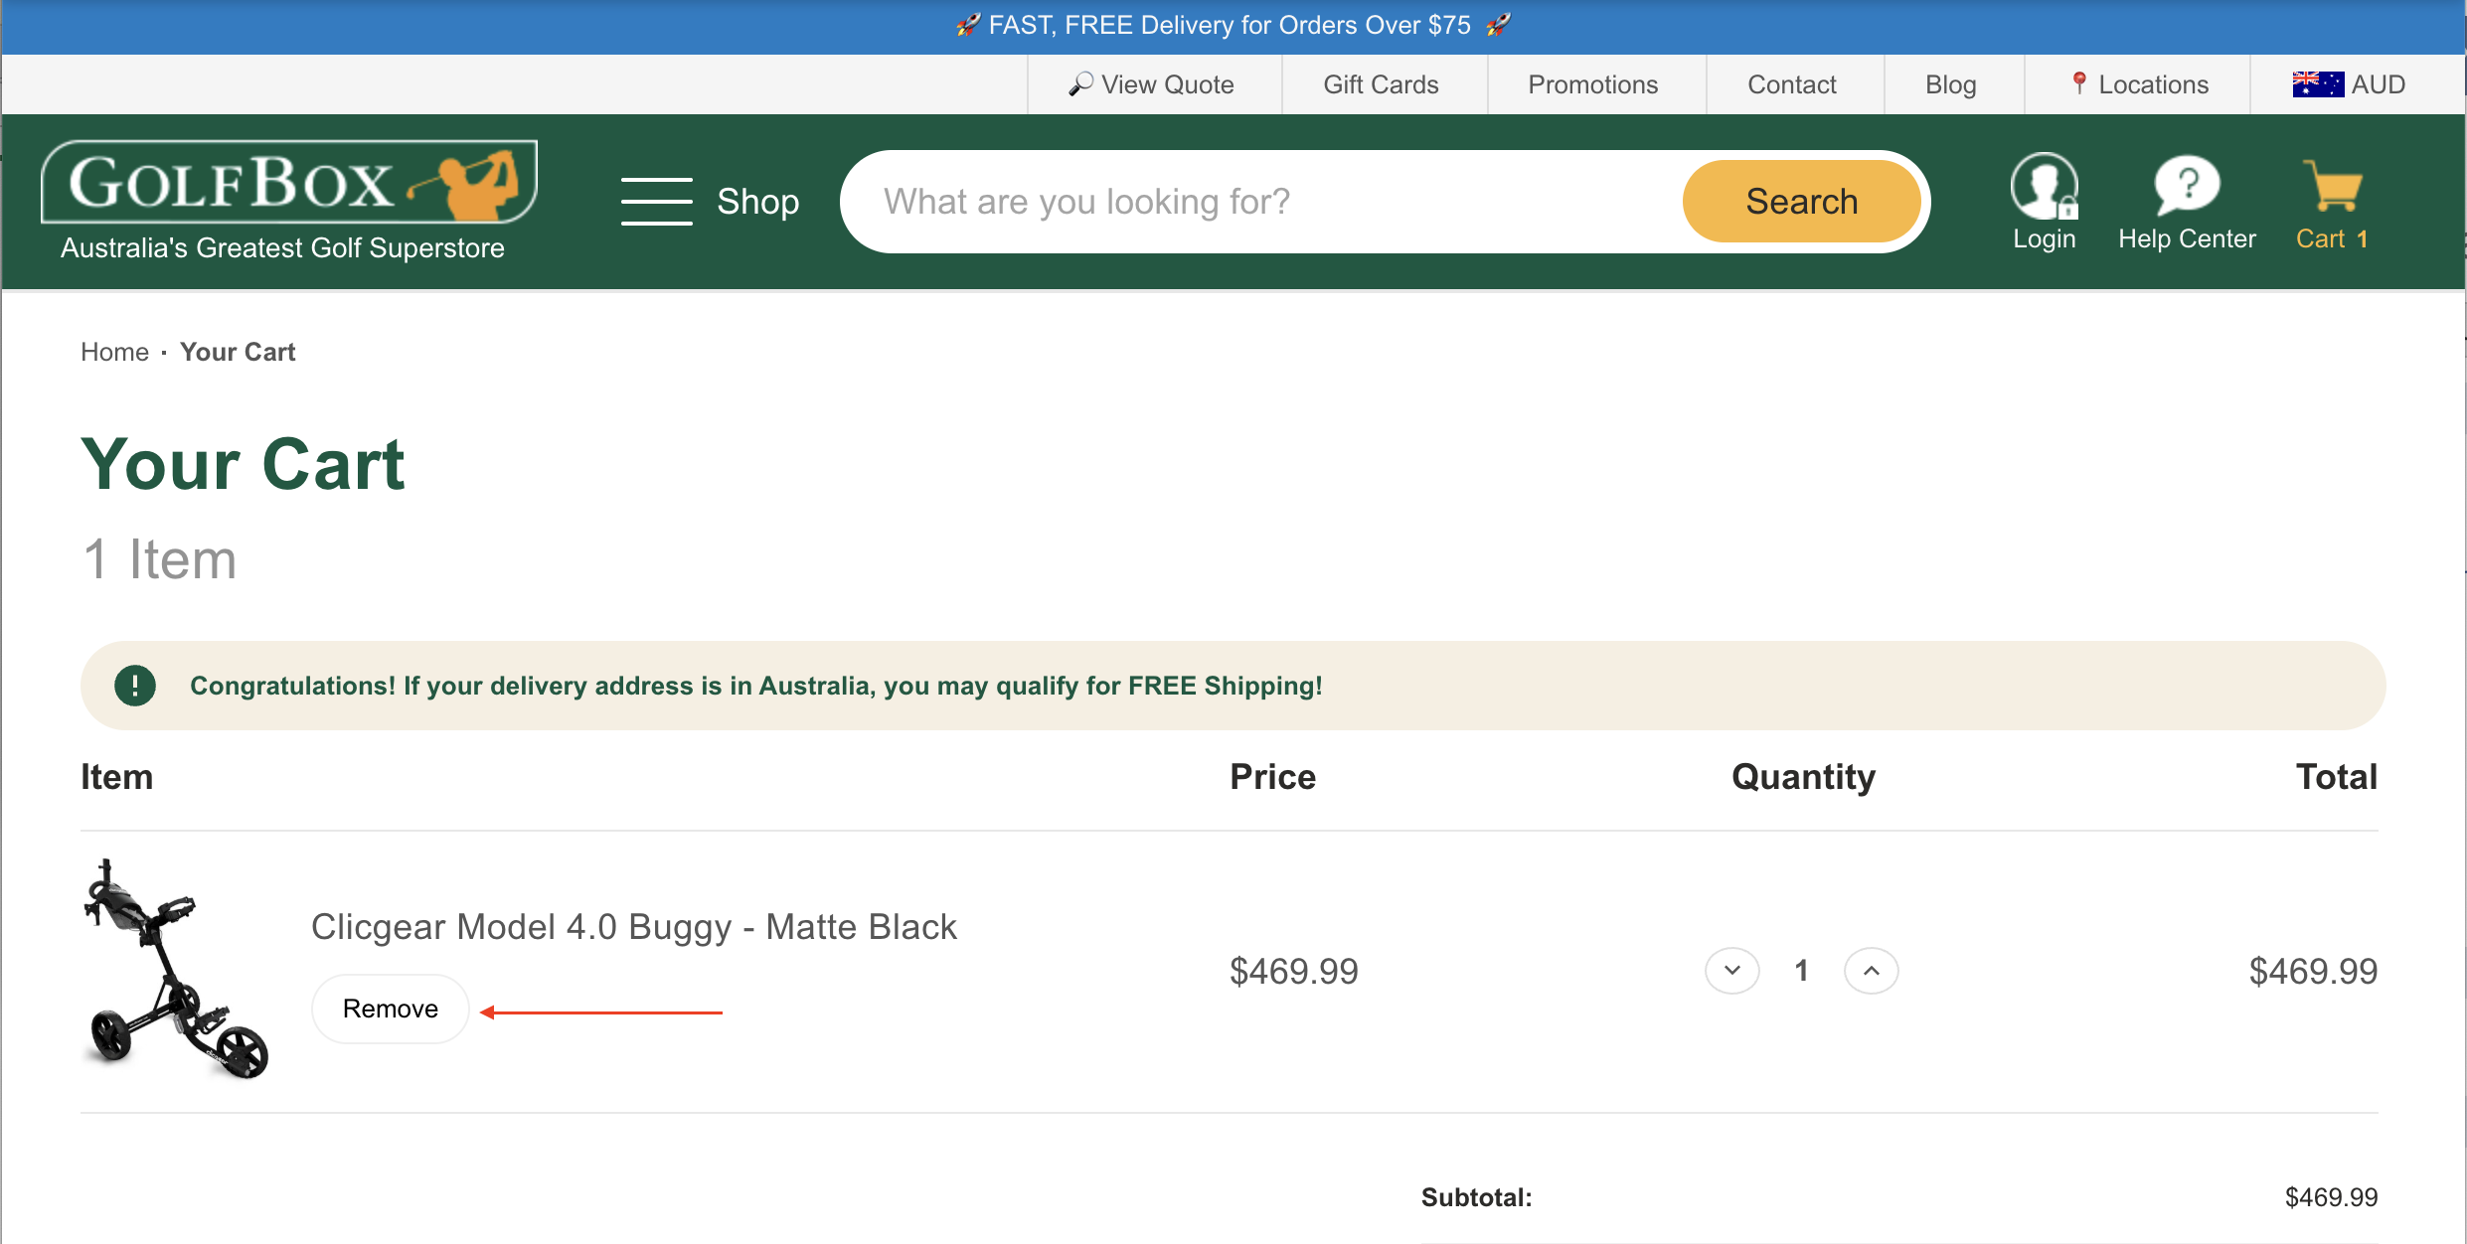Open the shopping Cart icon

tap(2332, 186)
